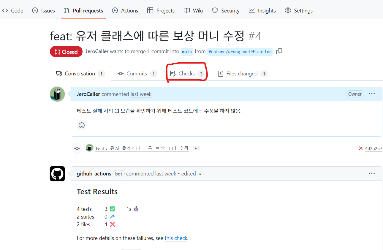Select the Security shield icon in top navigation

pyautogui.click(x=215, y=10)
